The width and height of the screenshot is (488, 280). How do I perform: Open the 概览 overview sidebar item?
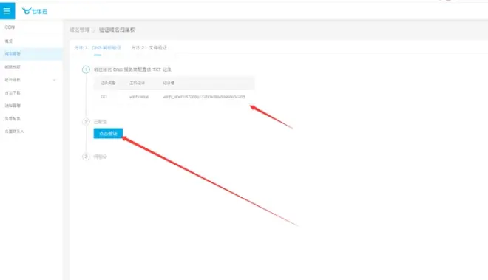click(9, 41)
